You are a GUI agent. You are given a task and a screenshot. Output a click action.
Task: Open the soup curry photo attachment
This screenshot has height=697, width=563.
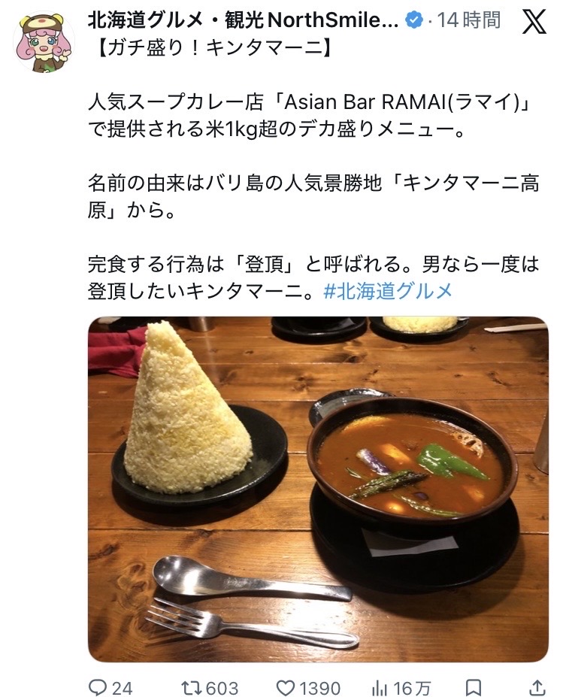(x=318, y=489)
